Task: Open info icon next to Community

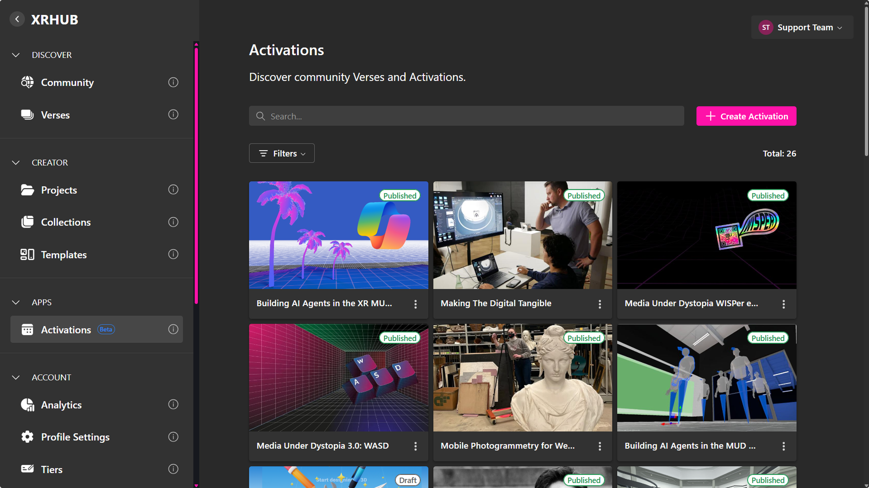Action: (x=173, y=82)
